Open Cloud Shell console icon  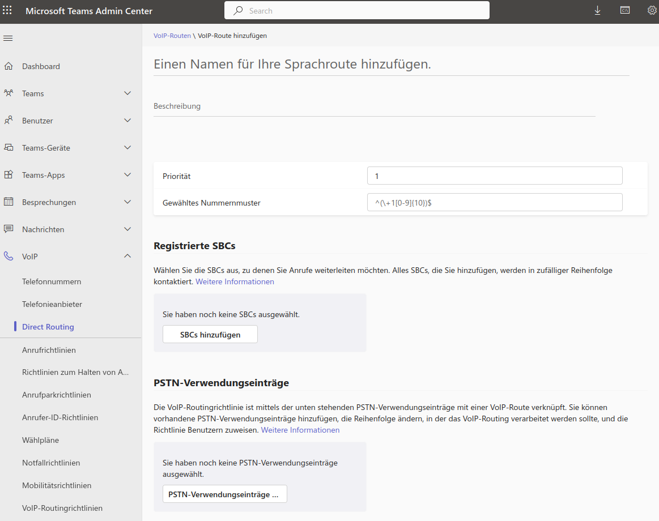(624, 11)
